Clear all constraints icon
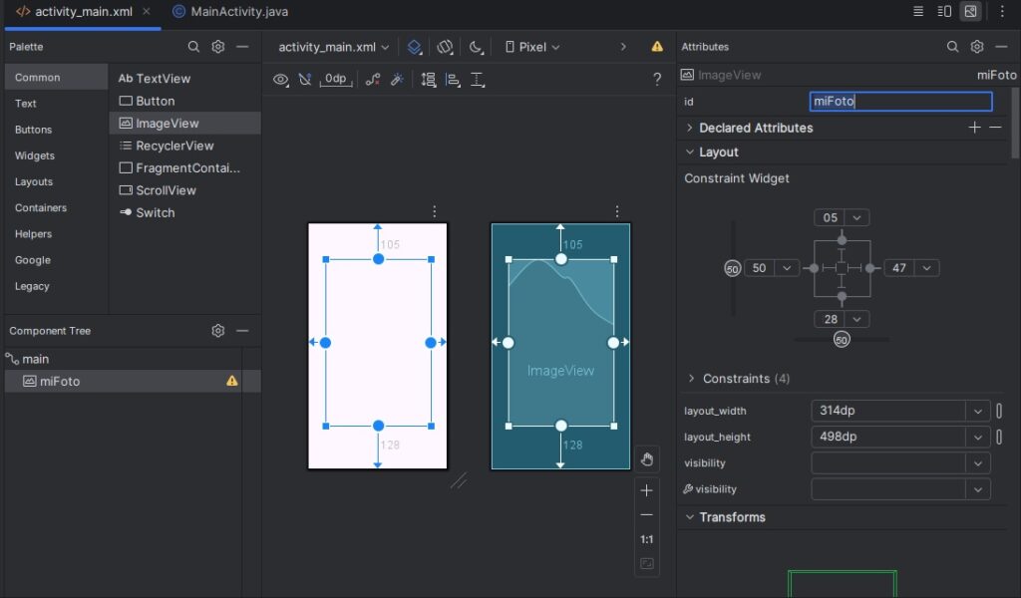Viewport: 1021px width, 598px height. tap(373, 80)
